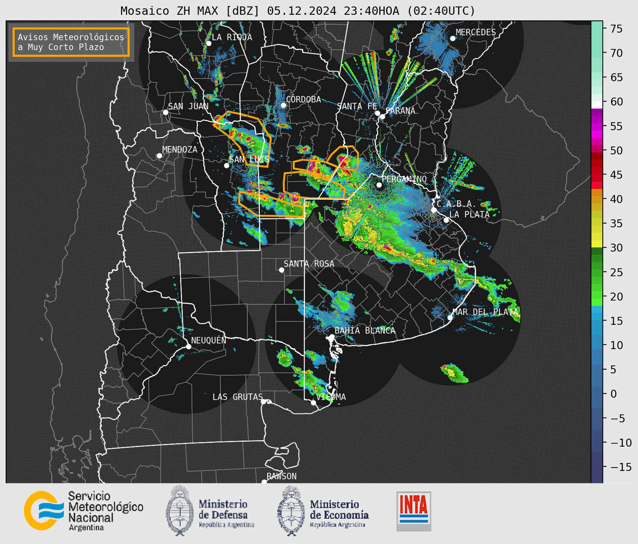
Task: Click the SAN JUAN city label
Action: (188, 106)
